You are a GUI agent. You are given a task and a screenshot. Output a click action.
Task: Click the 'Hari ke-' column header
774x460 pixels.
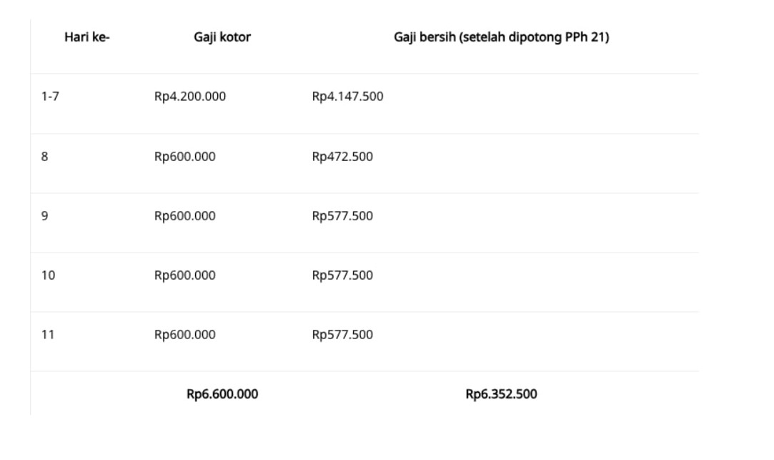pos(87,37)
